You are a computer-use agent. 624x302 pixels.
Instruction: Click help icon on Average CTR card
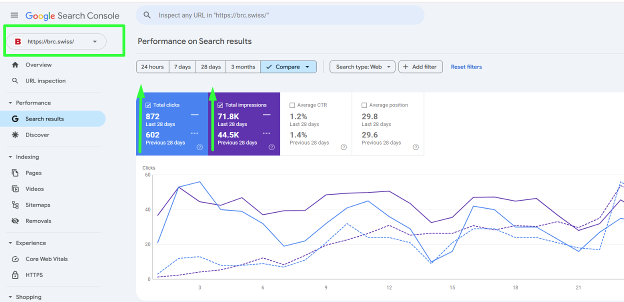(x=343, y=147)
